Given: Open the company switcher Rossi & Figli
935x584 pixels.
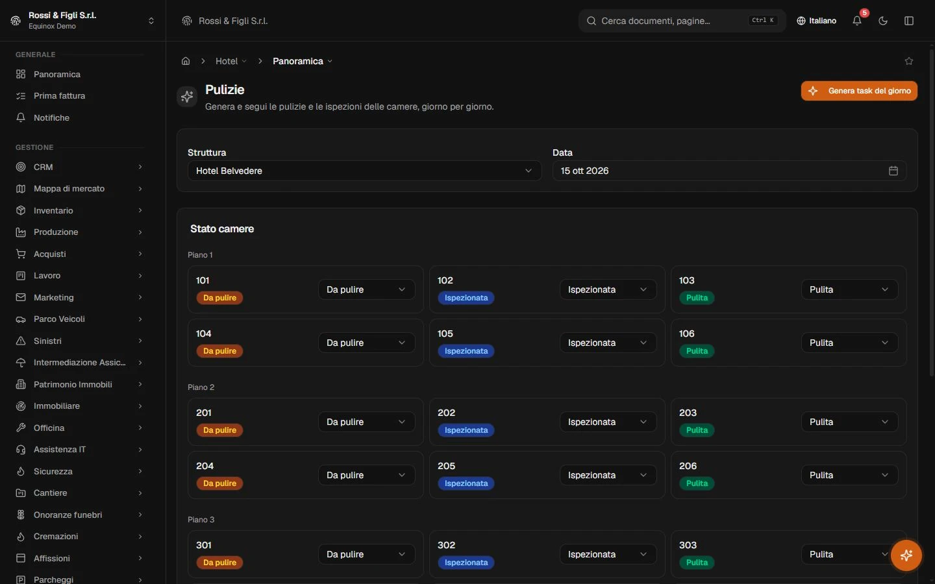Looking at the screenshot, I should pyautogui.click(x=82, y=21).
